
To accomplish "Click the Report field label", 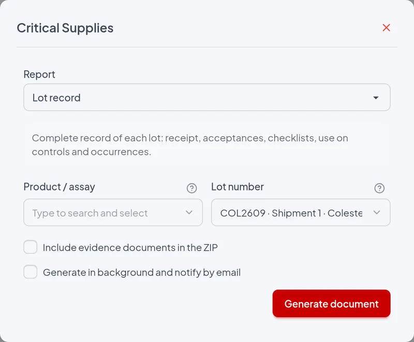I will point(39,75).
